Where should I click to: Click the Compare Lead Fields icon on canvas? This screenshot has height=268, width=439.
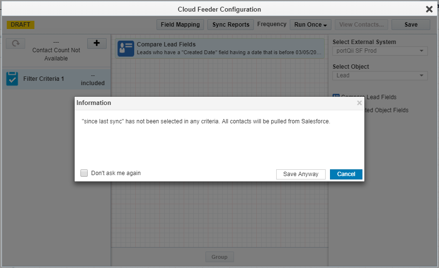coord(126,48)
